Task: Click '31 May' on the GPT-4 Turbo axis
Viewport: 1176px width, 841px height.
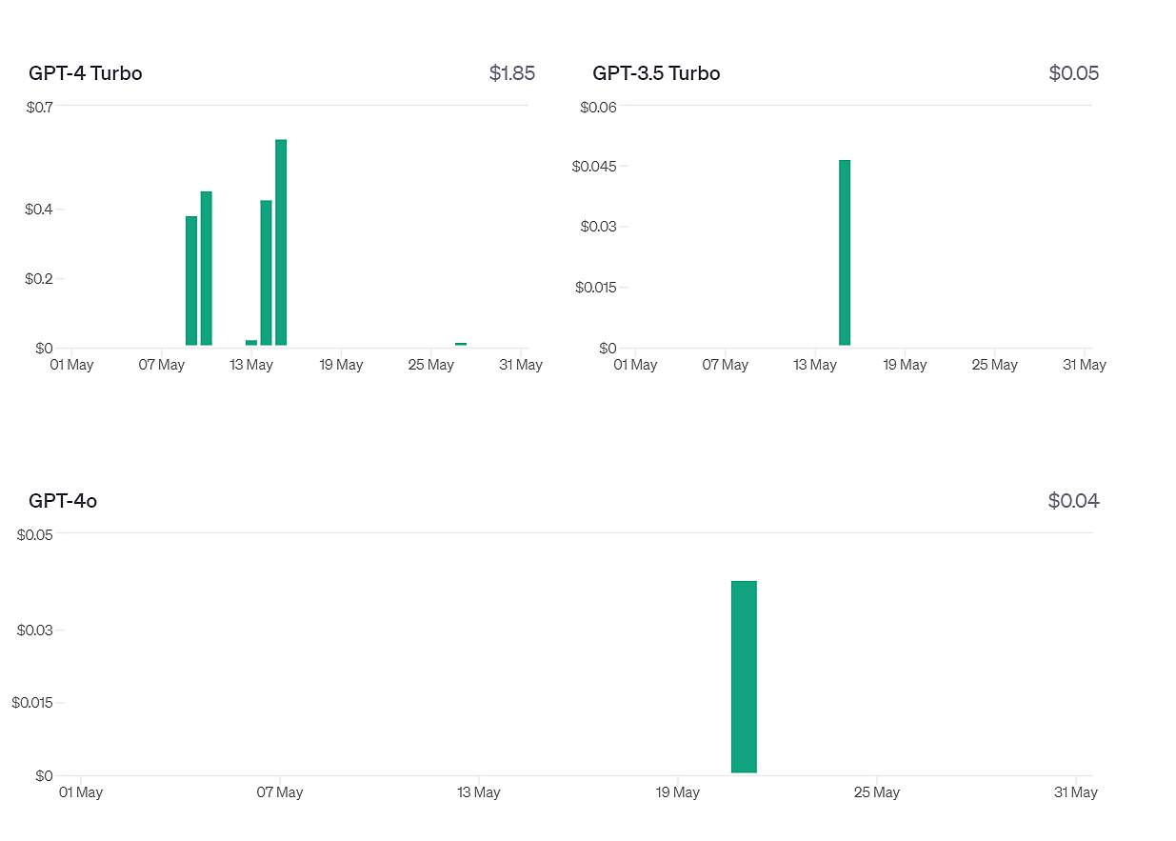Action: (x=521, y=365)
